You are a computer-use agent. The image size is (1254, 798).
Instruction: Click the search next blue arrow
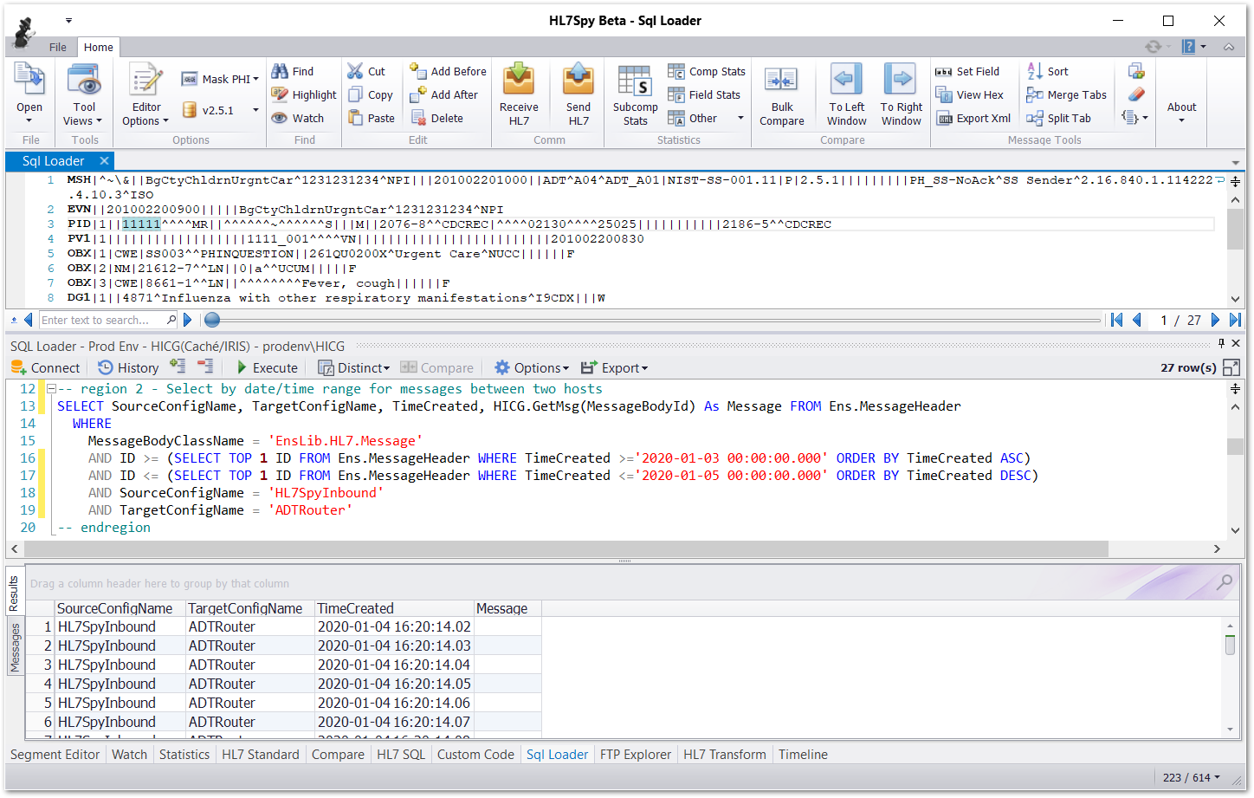pyautogui.click(x=187, y=320)
